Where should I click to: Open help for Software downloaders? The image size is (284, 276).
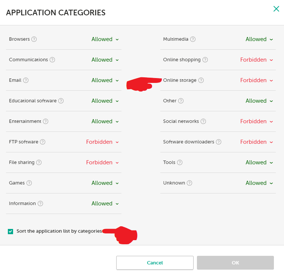pos(219,142)
